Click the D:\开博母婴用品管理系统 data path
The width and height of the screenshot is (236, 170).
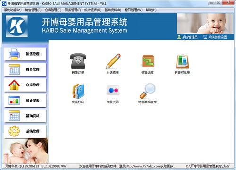208,166
